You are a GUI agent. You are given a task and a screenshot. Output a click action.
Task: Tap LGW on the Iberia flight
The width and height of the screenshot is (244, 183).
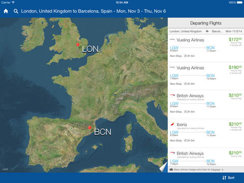click(x=174, y=132)
